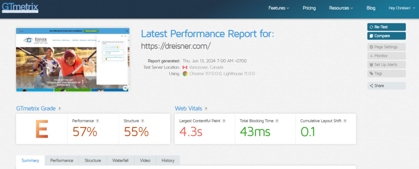
Task: Click the 55% structure score
Action: coord(136,132)
